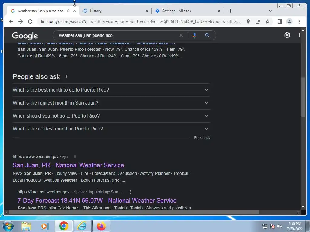Open the tab search dropdown
This screenshot has height=232, width=310.
[x=271, y=11]
